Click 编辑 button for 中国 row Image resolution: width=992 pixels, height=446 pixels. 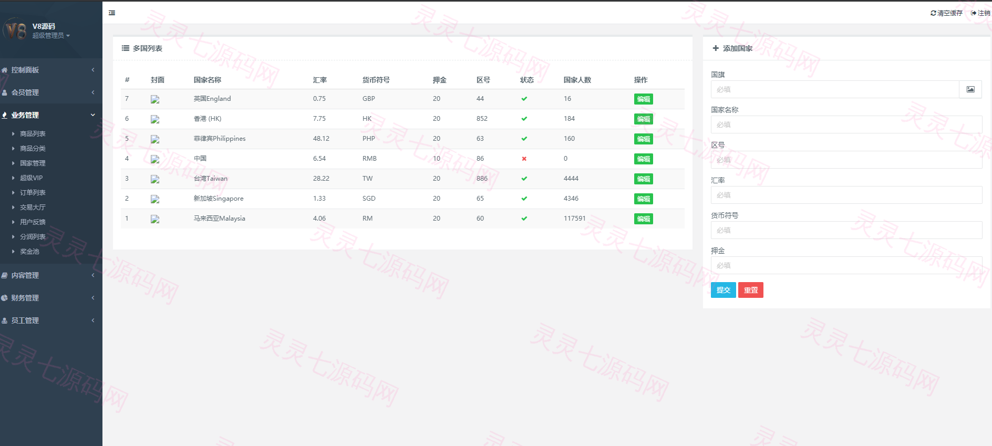pyautogui.click(x=644, y=159)
